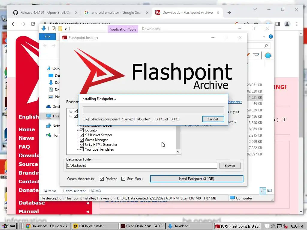The height and width of the screenshot is (230, 307).
Task: Cancel the Flashpoint installation
Action: pyautogui.click(x=213, y=119)
